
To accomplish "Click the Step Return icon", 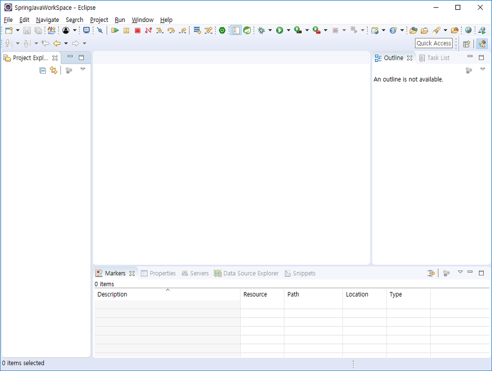I will coord(182,31).
